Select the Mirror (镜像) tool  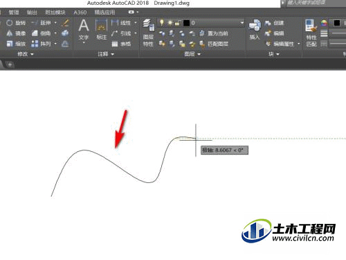(x=16, y=33)
